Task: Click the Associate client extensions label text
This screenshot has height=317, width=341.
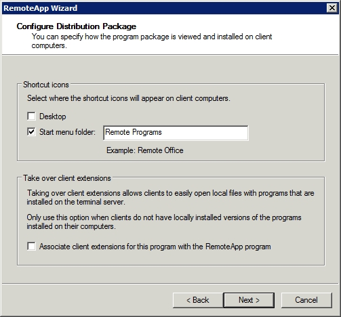Action: 155,247
